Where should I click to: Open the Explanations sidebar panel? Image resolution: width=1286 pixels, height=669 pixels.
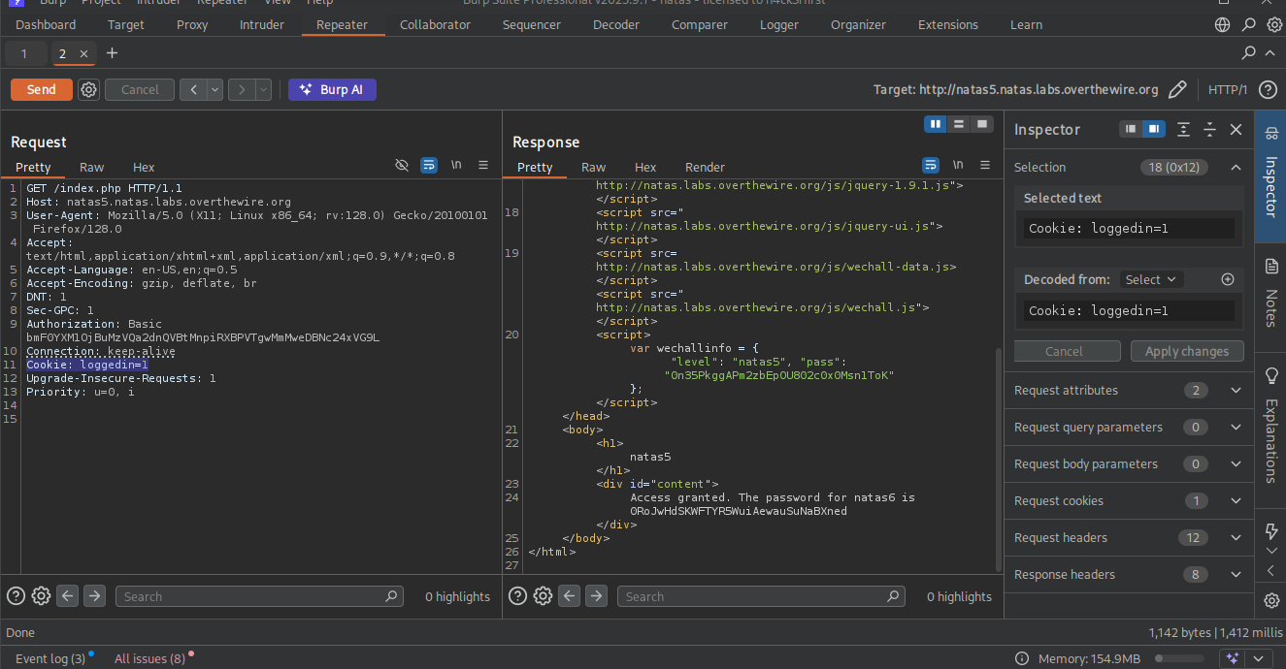pos(1270,424)
